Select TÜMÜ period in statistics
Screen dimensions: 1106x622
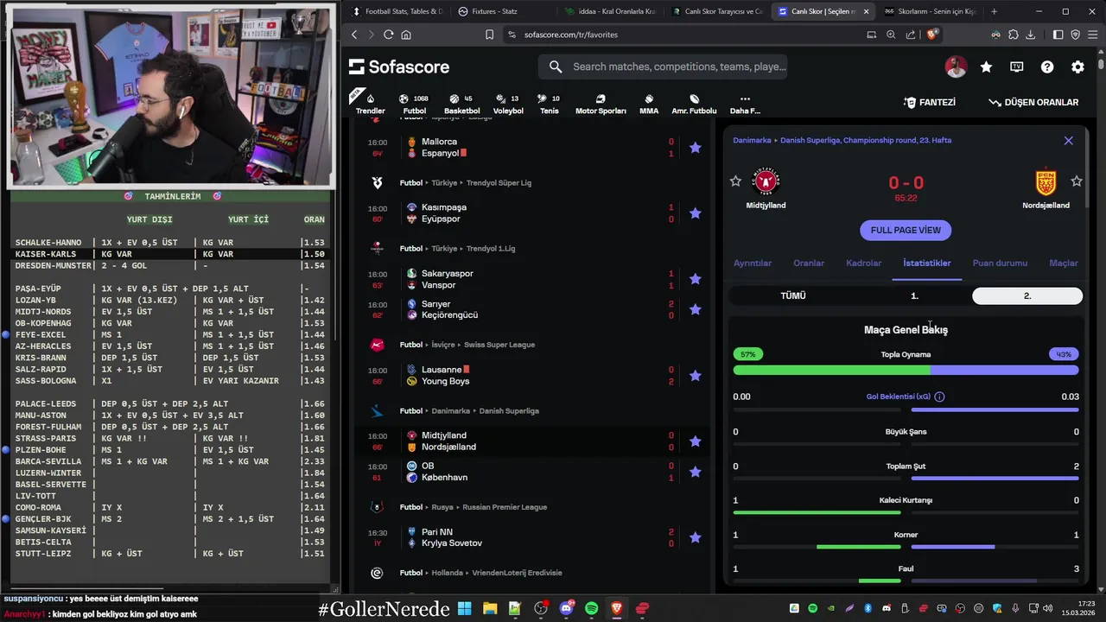[x=793, y=295]
